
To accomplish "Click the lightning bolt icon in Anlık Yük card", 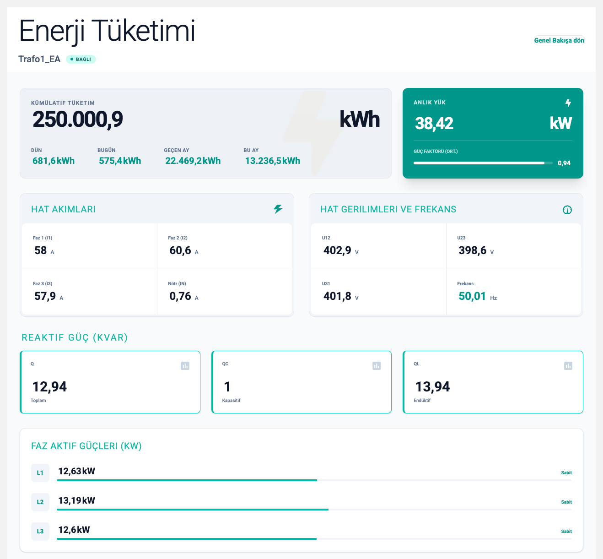I will click(568, 103).
